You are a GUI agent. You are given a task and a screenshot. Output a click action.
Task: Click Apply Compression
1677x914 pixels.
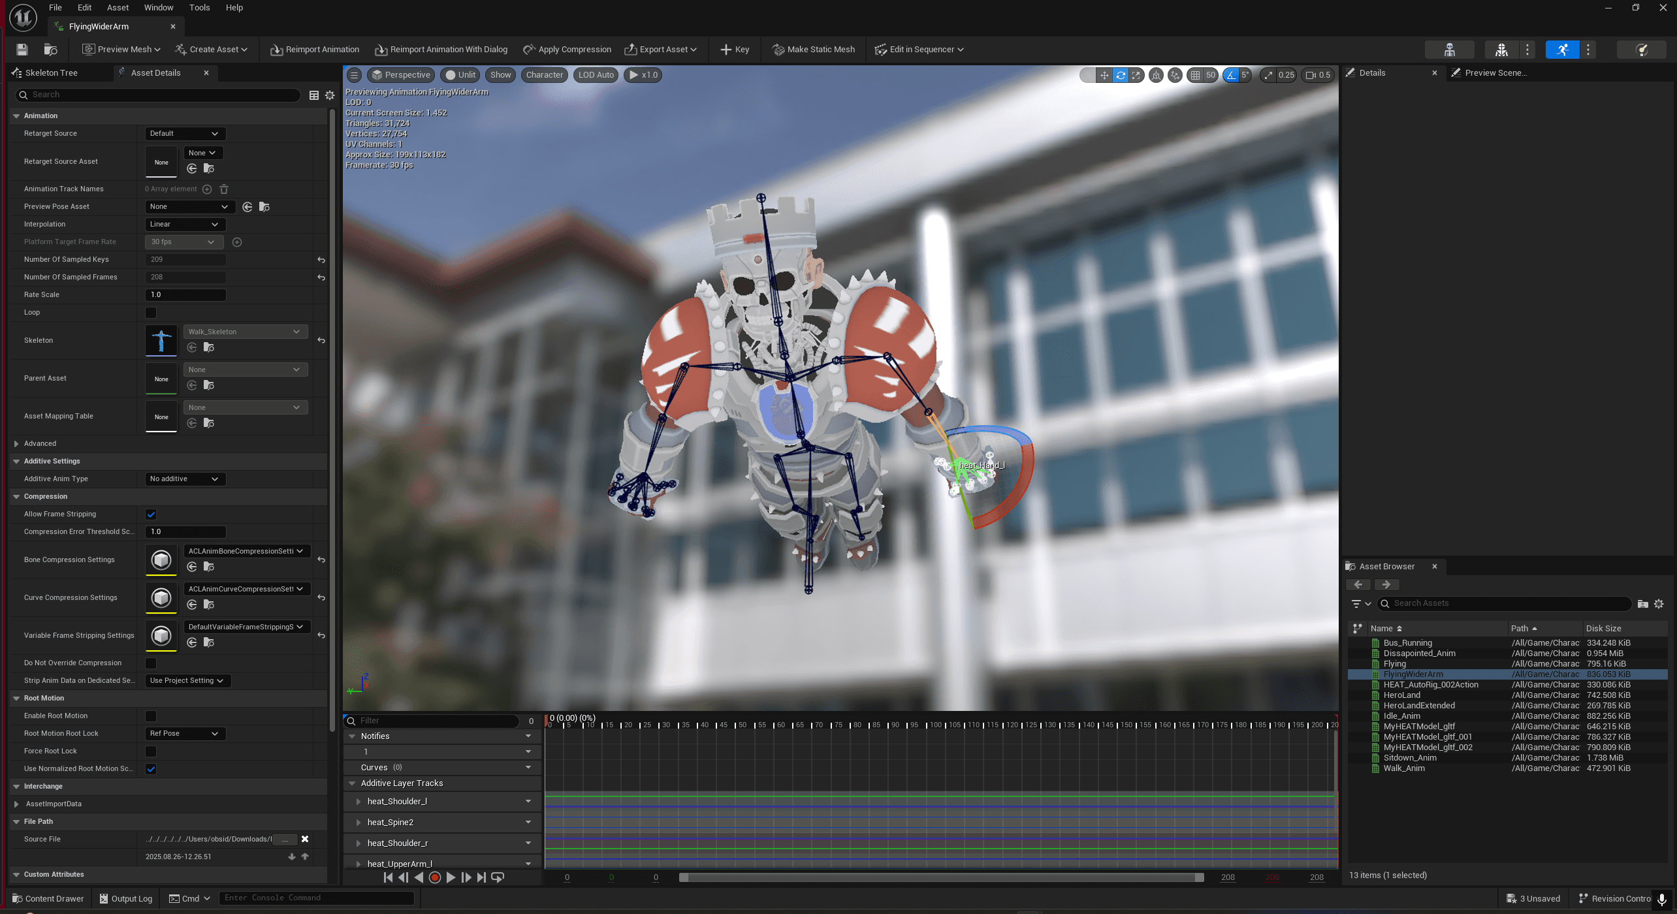coord(567,50)
